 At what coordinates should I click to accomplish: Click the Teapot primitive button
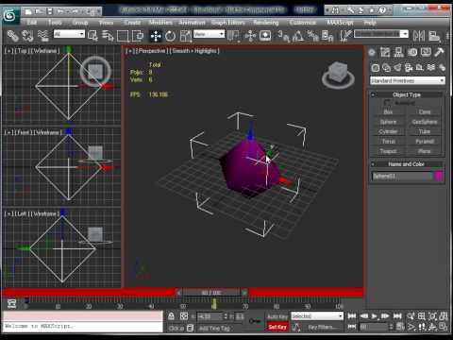(x=388, y=151)
